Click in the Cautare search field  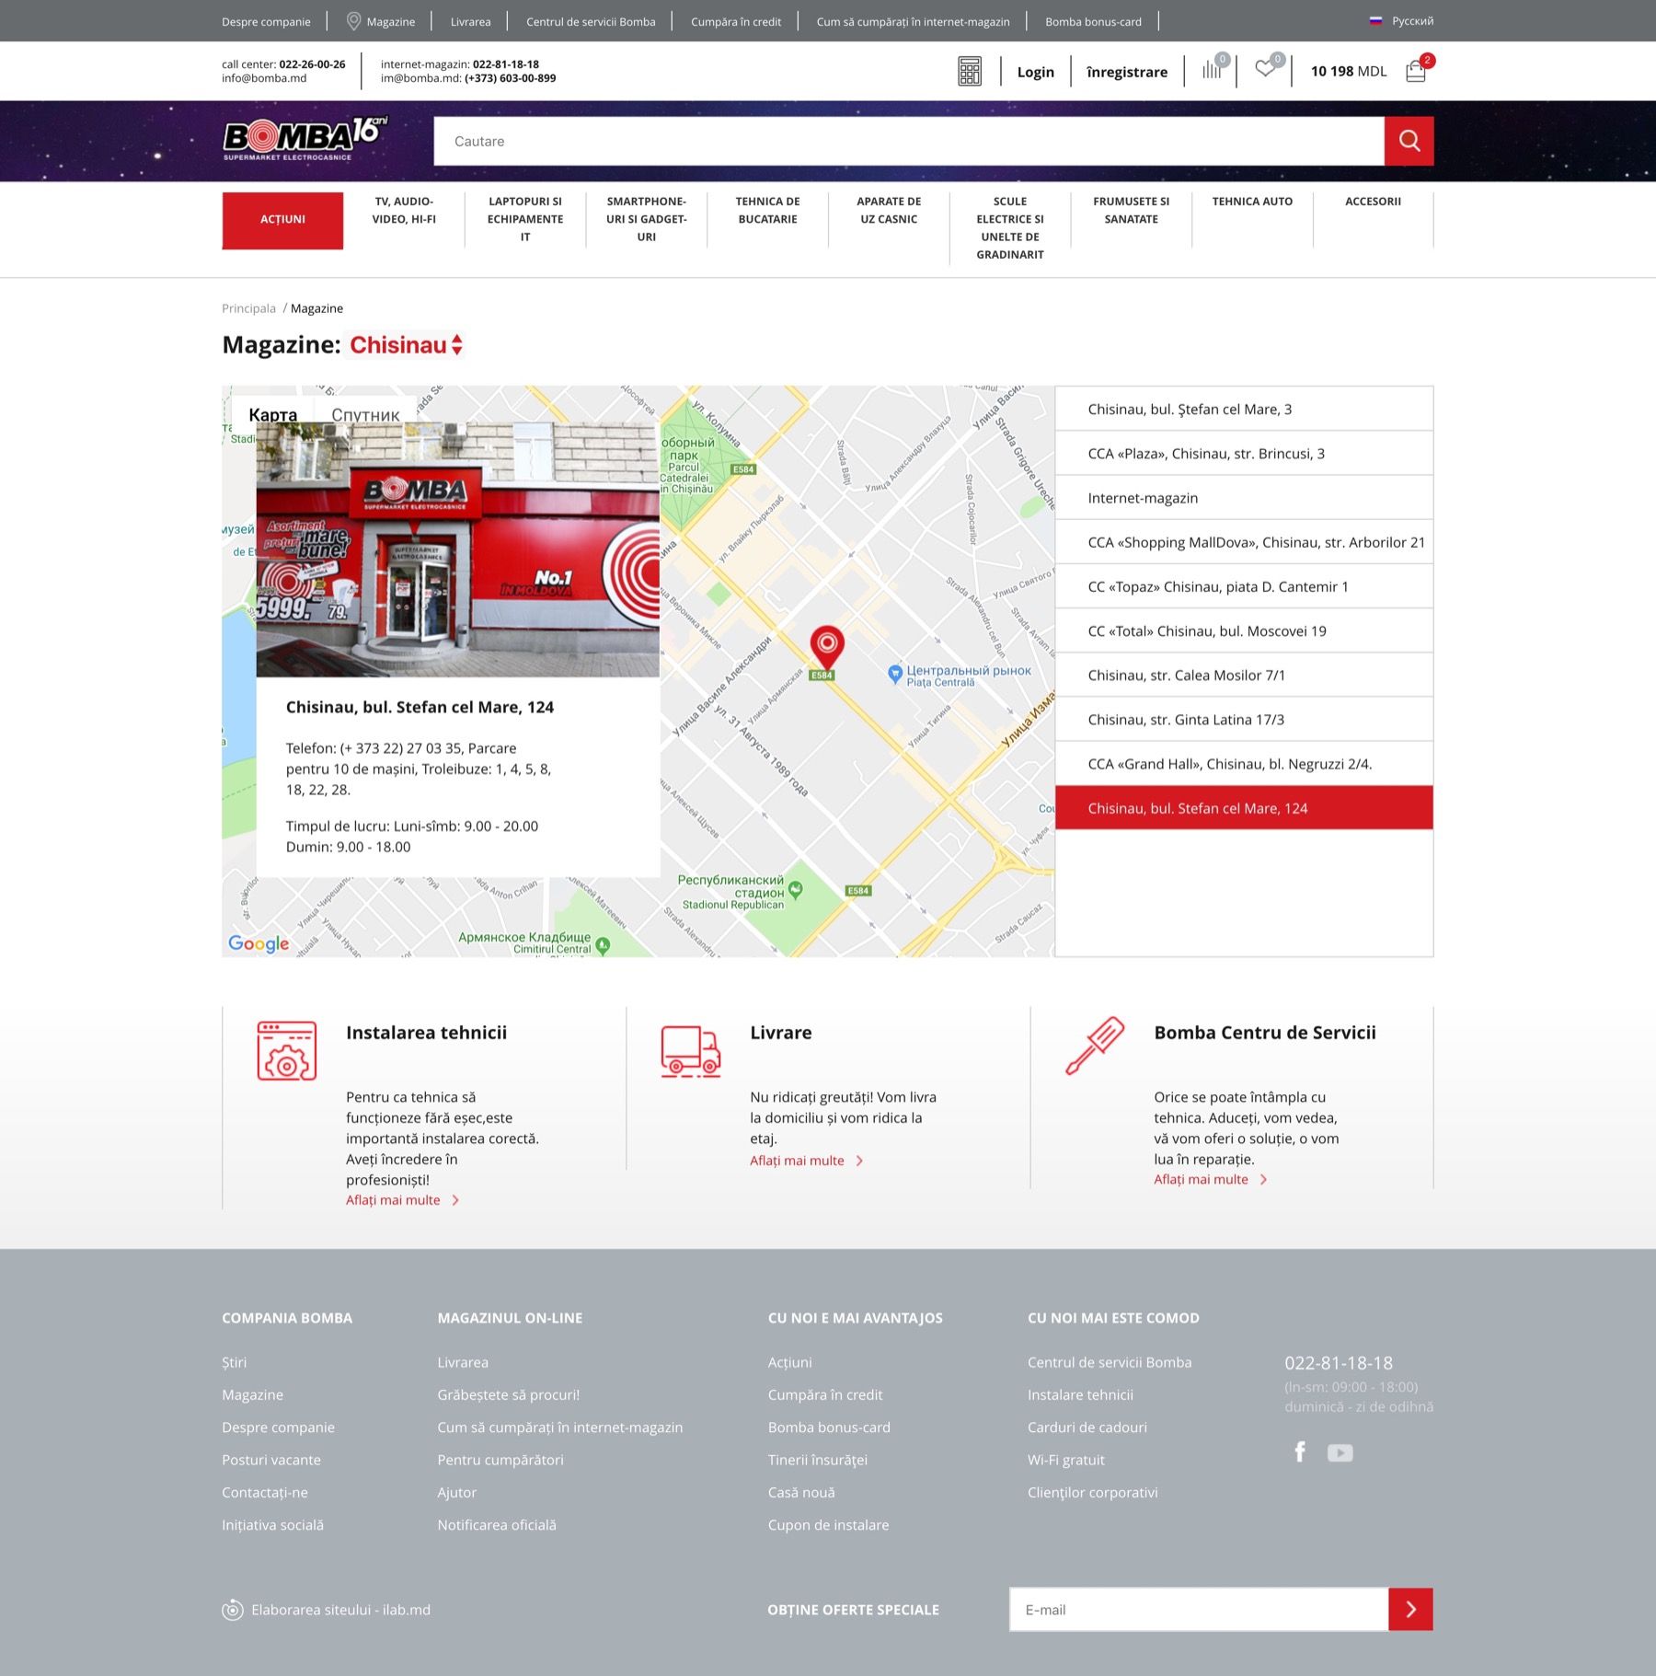(909, 141)
